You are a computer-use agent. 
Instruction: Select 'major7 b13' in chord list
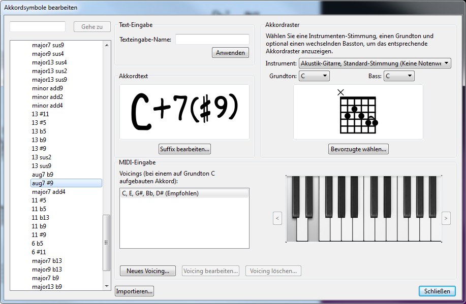point(47,260)
